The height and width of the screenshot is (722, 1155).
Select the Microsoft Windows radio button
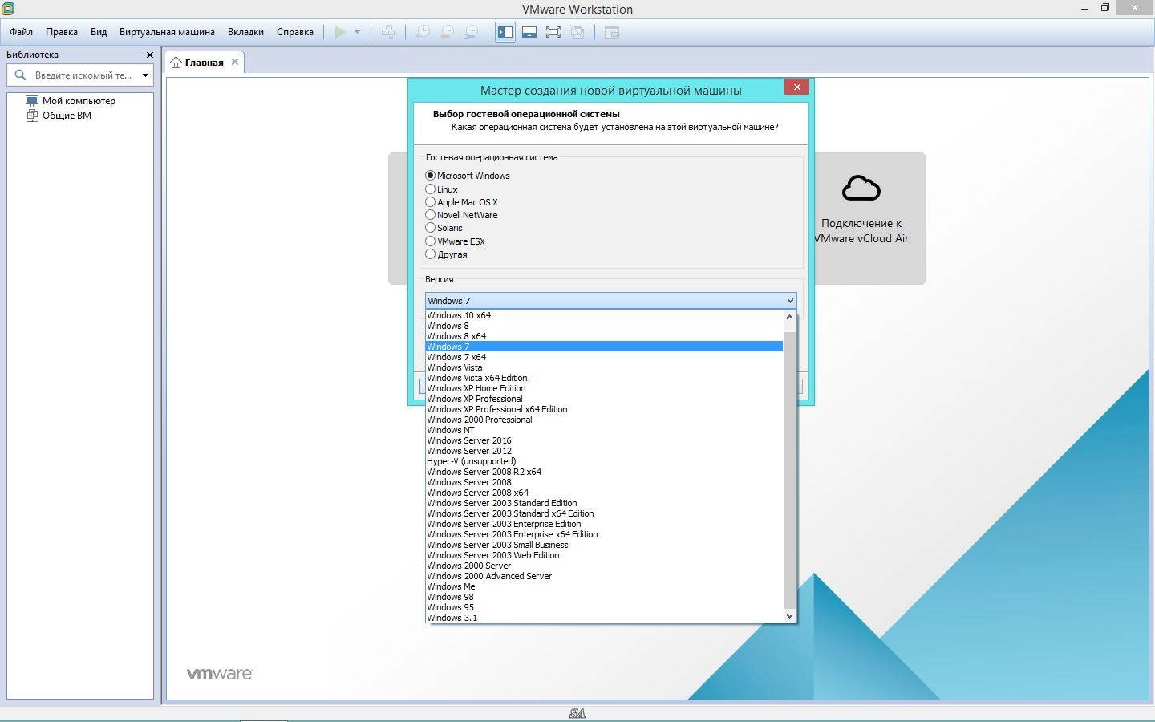431,176
